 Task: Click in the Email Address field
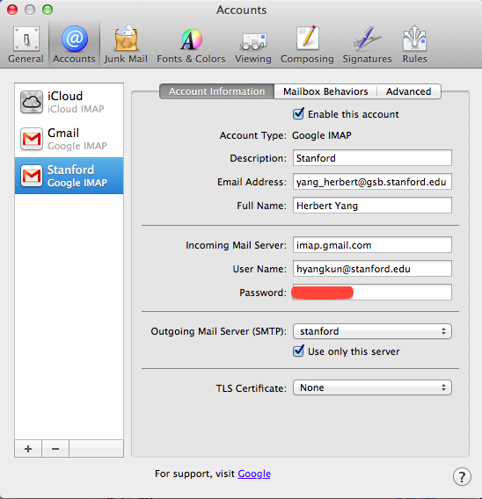point(372,182)
